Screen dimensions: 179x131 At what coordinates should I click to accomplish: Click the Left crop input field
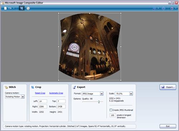click(43, 101)
